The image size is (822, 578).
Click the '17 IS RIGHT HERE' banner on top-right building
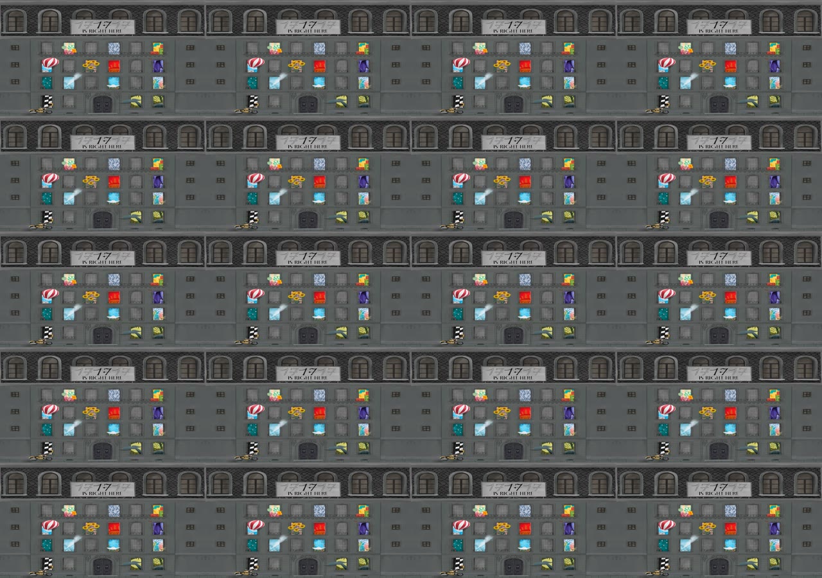(719, 26)
